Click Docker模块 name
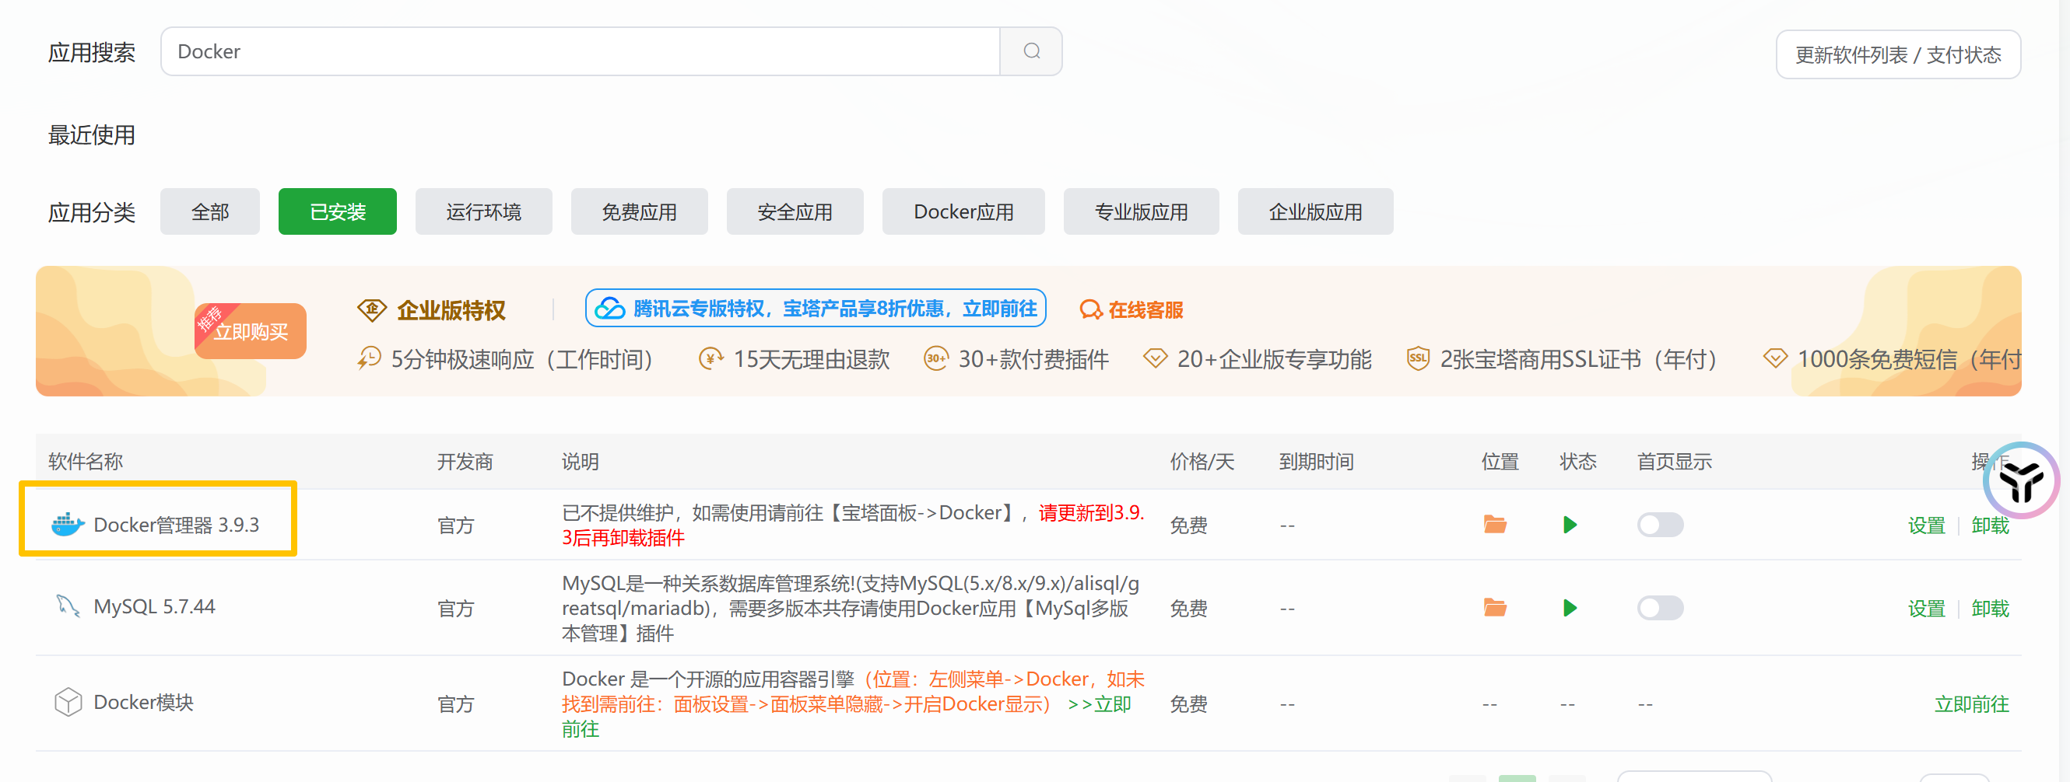Screen dimensions: 2070x782 tap(143, 703)
